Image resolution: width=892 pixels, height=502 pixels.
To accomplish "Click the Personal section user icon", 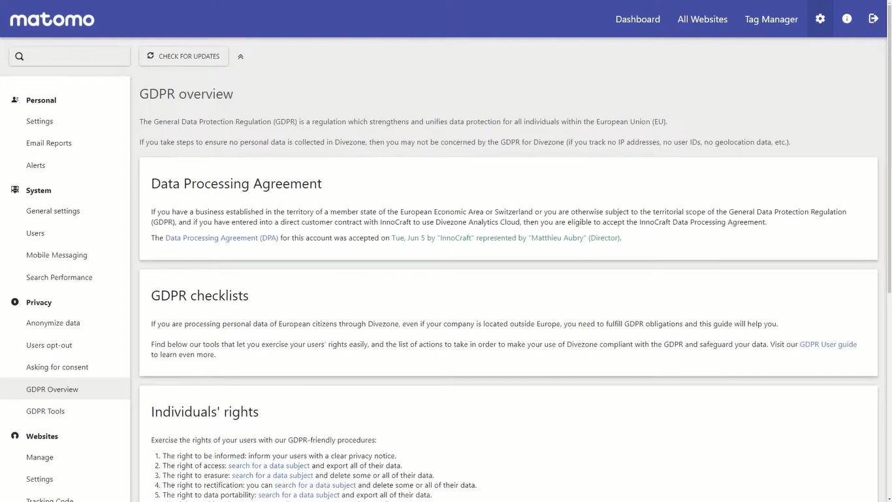I will coord(14,99).
